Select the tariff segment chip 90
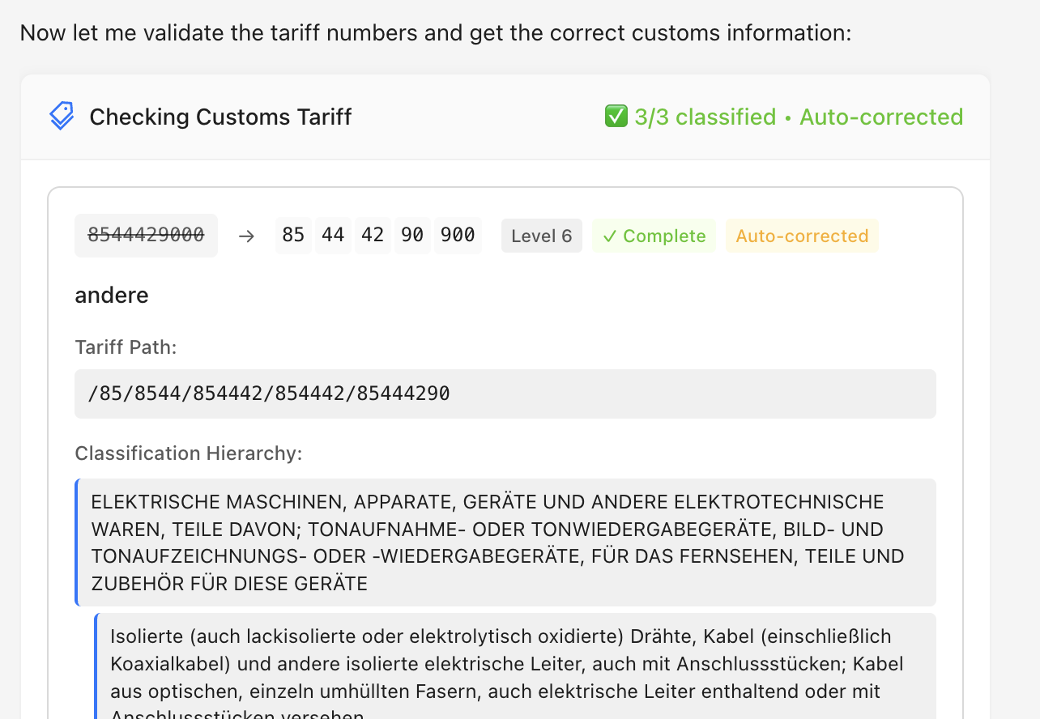Viewport: 1040px width, 719px height. click(x=412, y=235)
